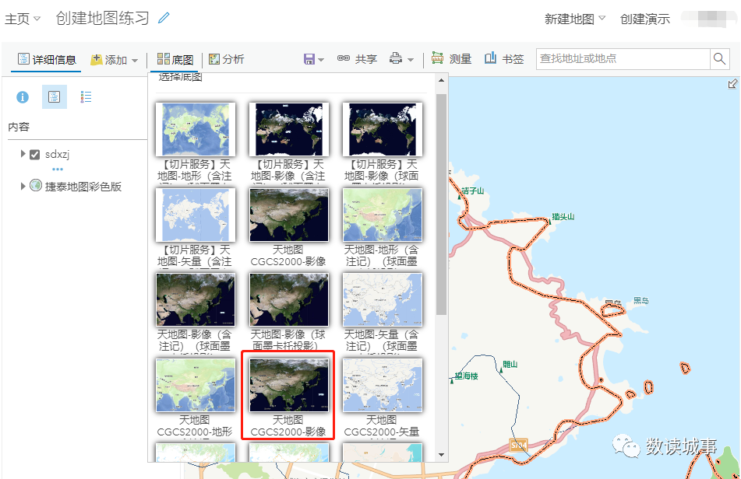
Task: Click the 望海楼 label on map
Action: 466,376
